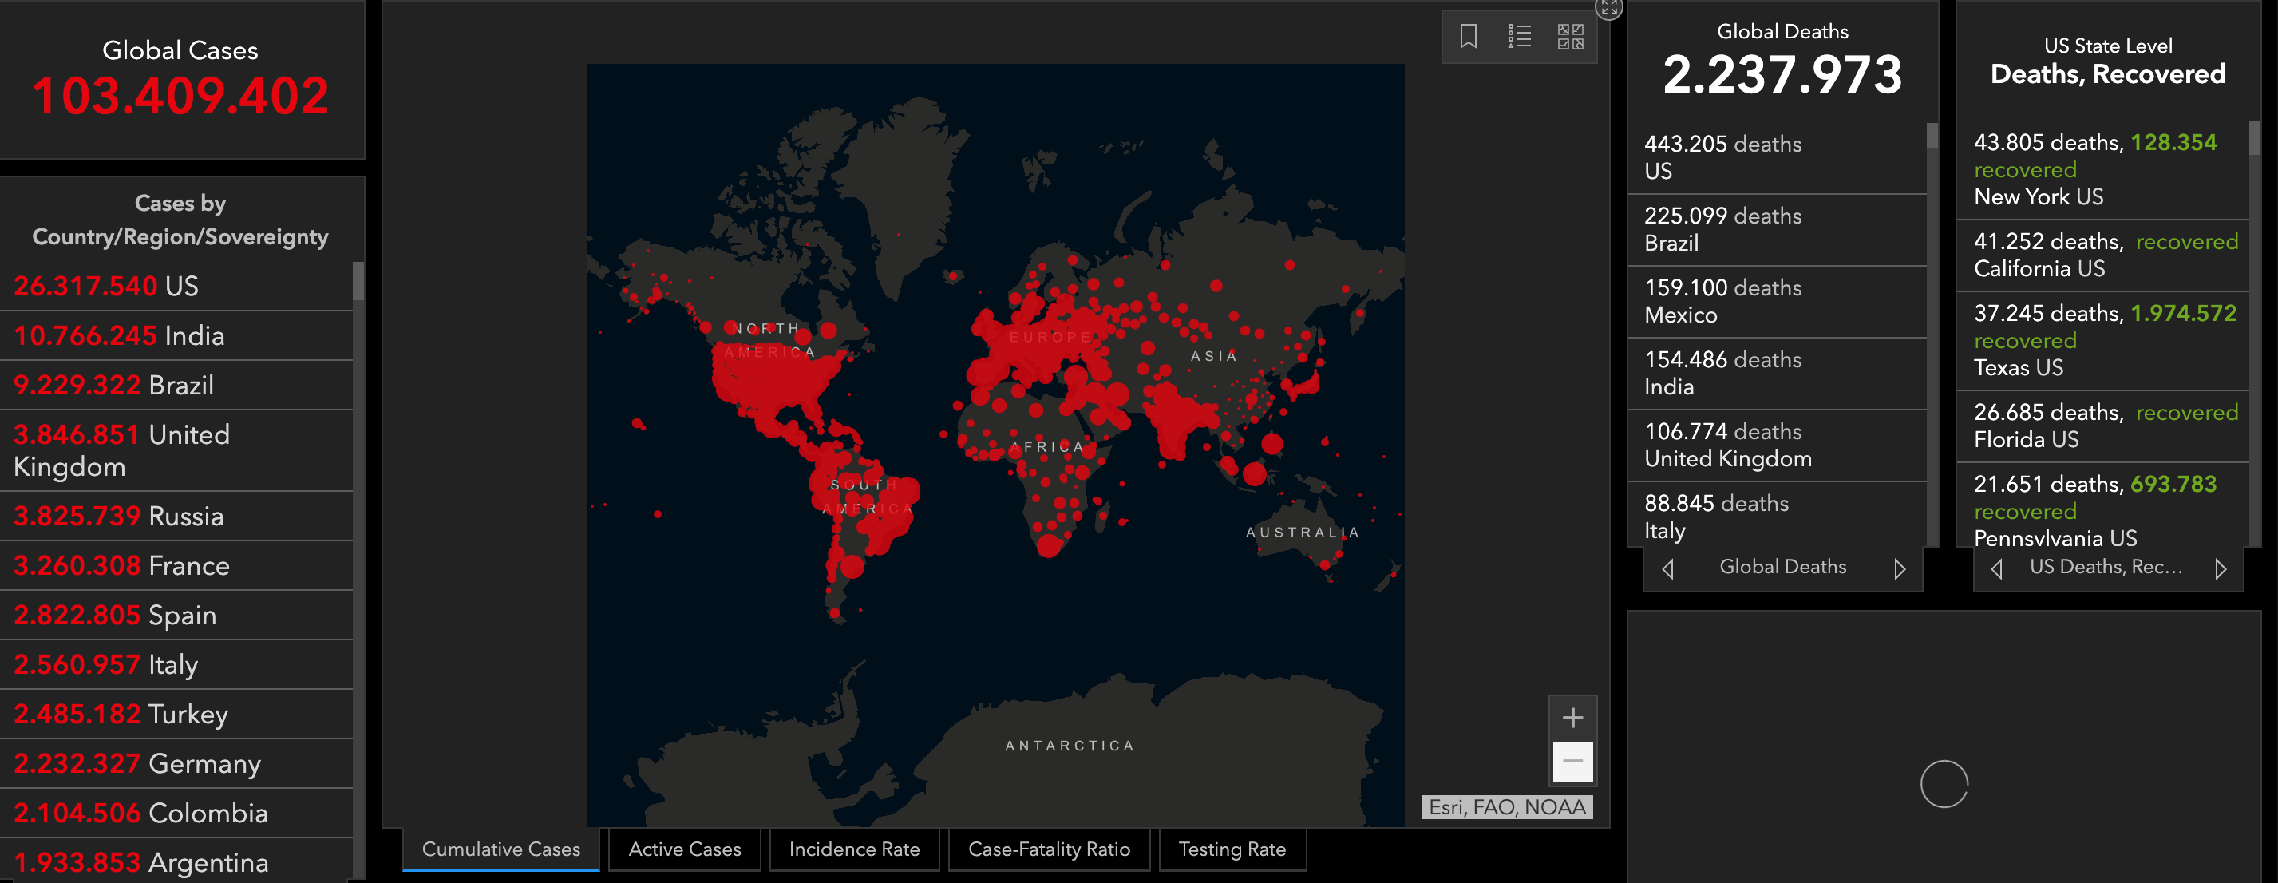Show the map legend list icon

click(x=1518, y=36)
